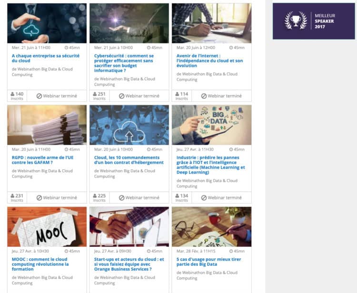Viewport: 357px width, 293px height.
Task: Open Big Data tablet thumbnail
Action: click(211, 125)
